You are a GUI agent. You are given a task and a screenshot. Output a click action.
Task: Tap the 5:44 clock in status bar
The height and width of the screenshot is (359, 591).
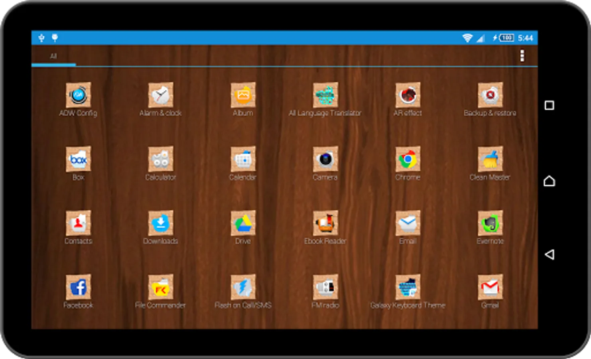(x=526, y=38)
